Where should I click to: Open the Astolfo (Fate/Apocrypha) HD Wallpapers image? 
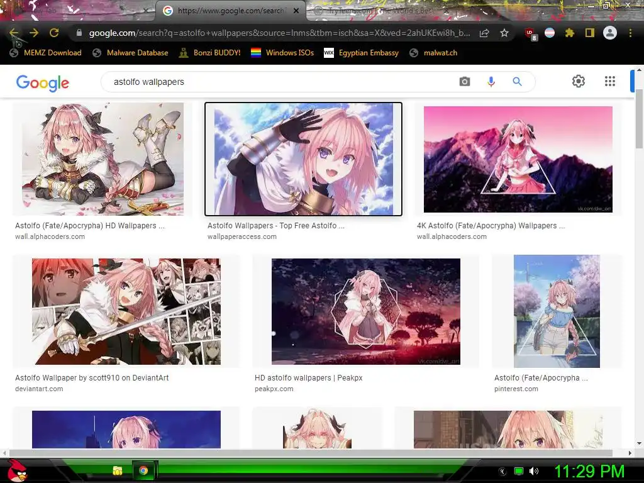click(103, 159)
